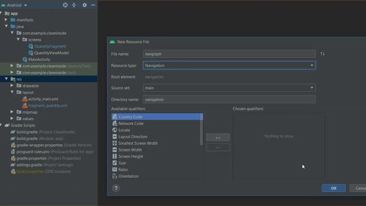366x206 pixels.
Task: Collapse the app module node
Action: coord(1,13)
